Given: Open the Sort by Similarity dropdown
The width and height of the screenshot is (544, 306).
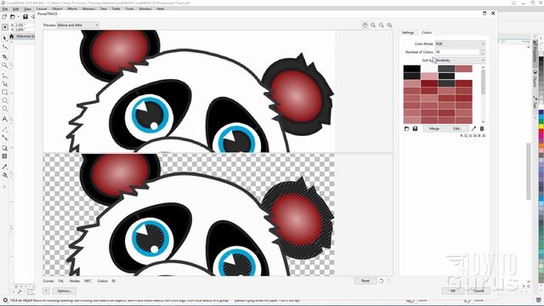Looking at the screenshot, I should 460,60.
